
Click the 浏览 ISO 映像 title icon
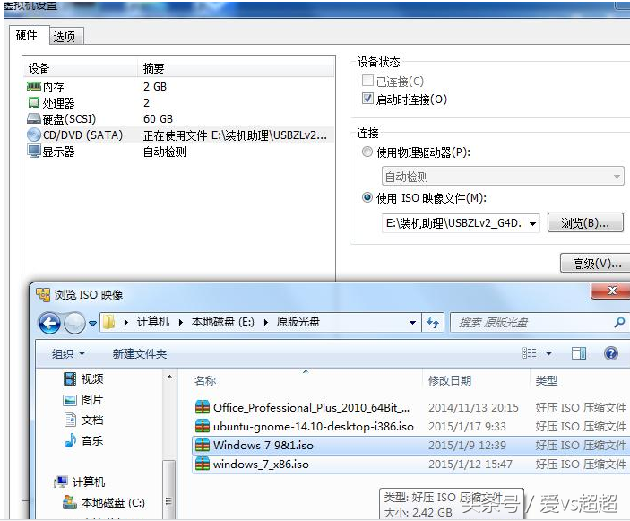(43, 295)
